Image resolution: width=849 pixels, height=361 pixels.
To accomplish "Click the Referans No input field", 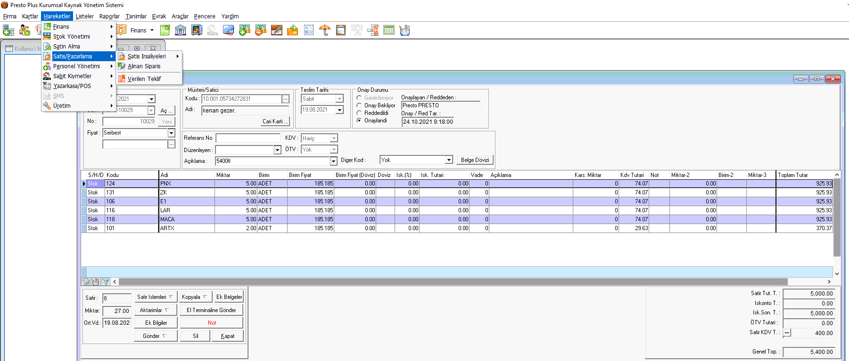I will (x=248, y=138).
